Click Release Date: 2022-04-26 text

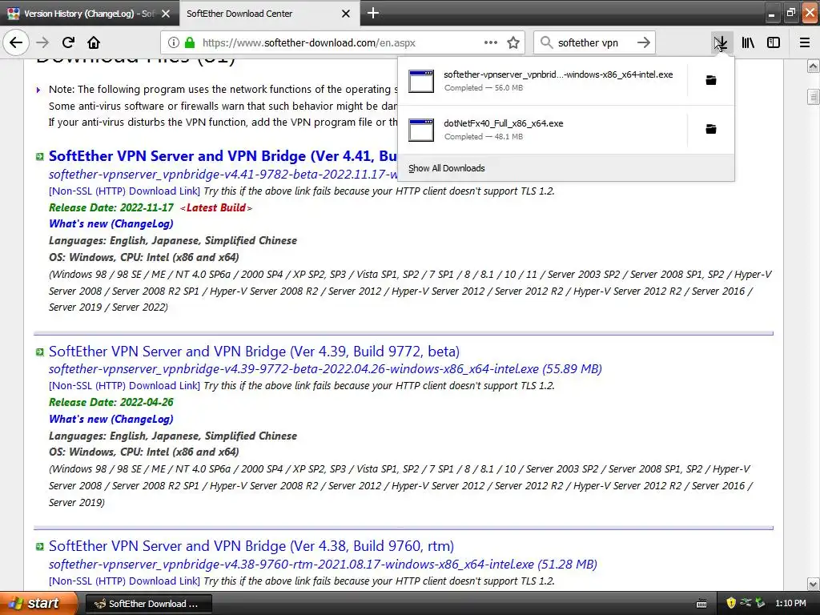[111, 402]
